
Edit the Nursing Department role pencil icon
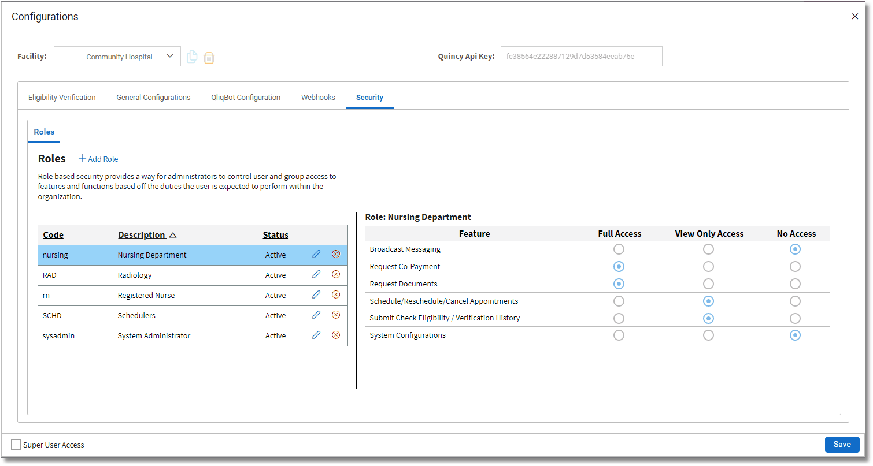316,254
